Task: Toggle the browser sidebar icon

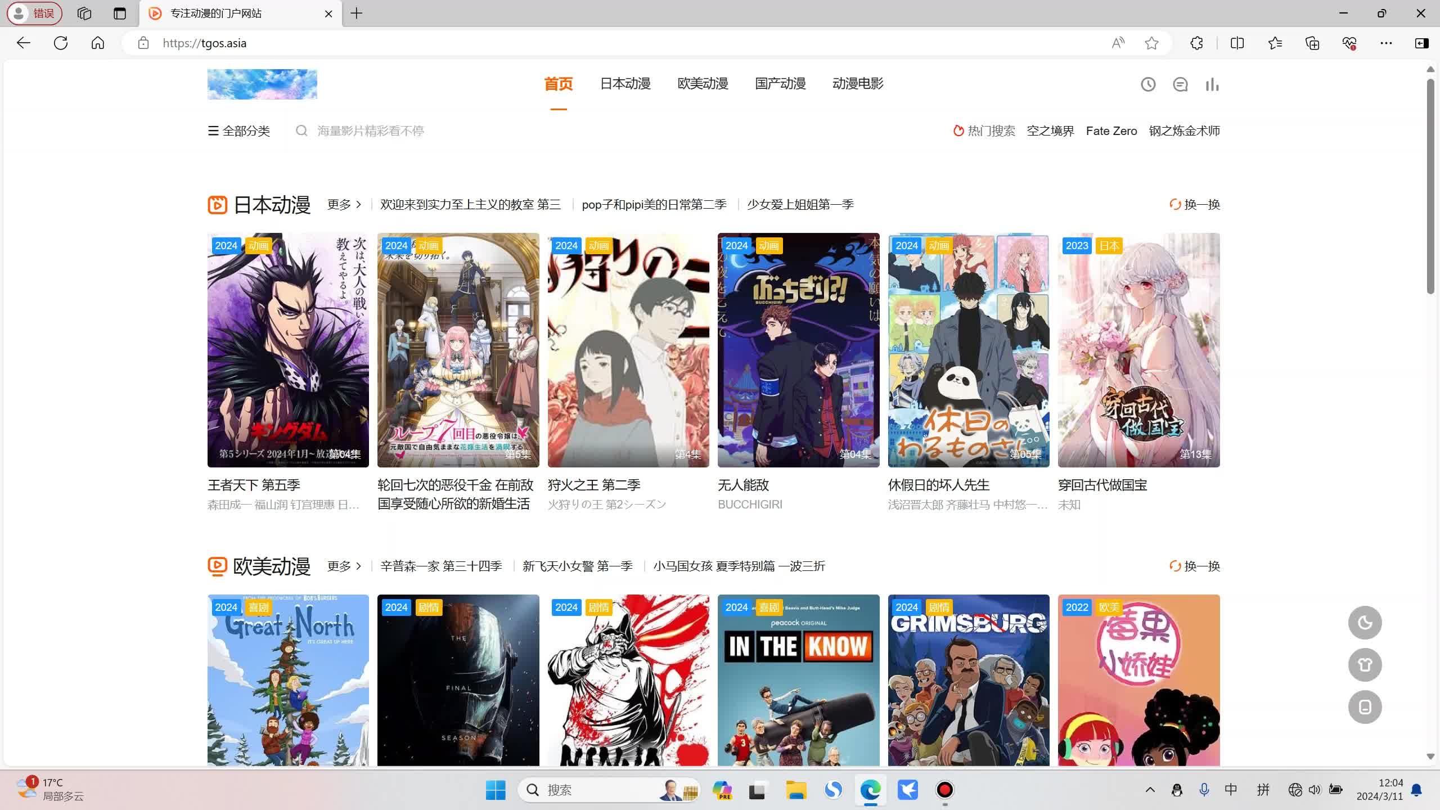Action: click(x=1421, y=43)
